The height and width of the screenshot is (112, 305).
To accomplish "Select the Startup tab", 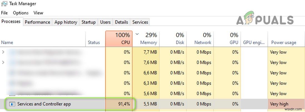I will 88,22.
